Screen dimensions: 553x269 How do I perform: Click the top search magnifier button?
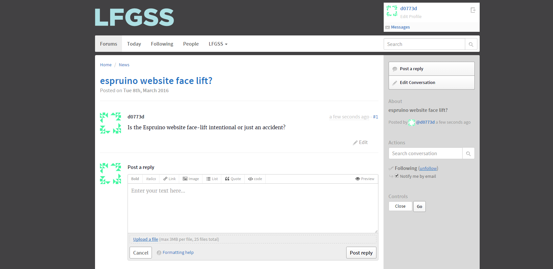click(471, 44)
